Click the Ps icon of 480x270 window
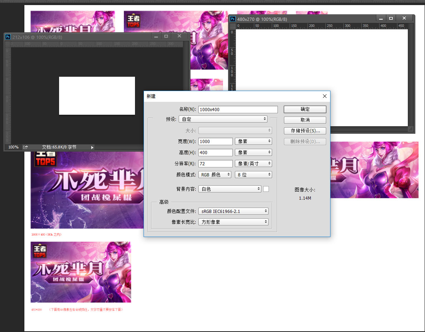This screenshot has height=332, width=425. click(233, 19)
